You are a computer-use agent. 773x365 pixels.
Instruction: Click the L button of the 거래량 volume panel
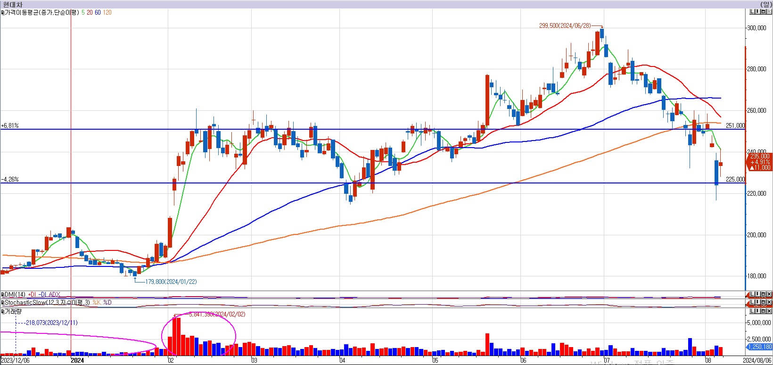click(752, 311)
